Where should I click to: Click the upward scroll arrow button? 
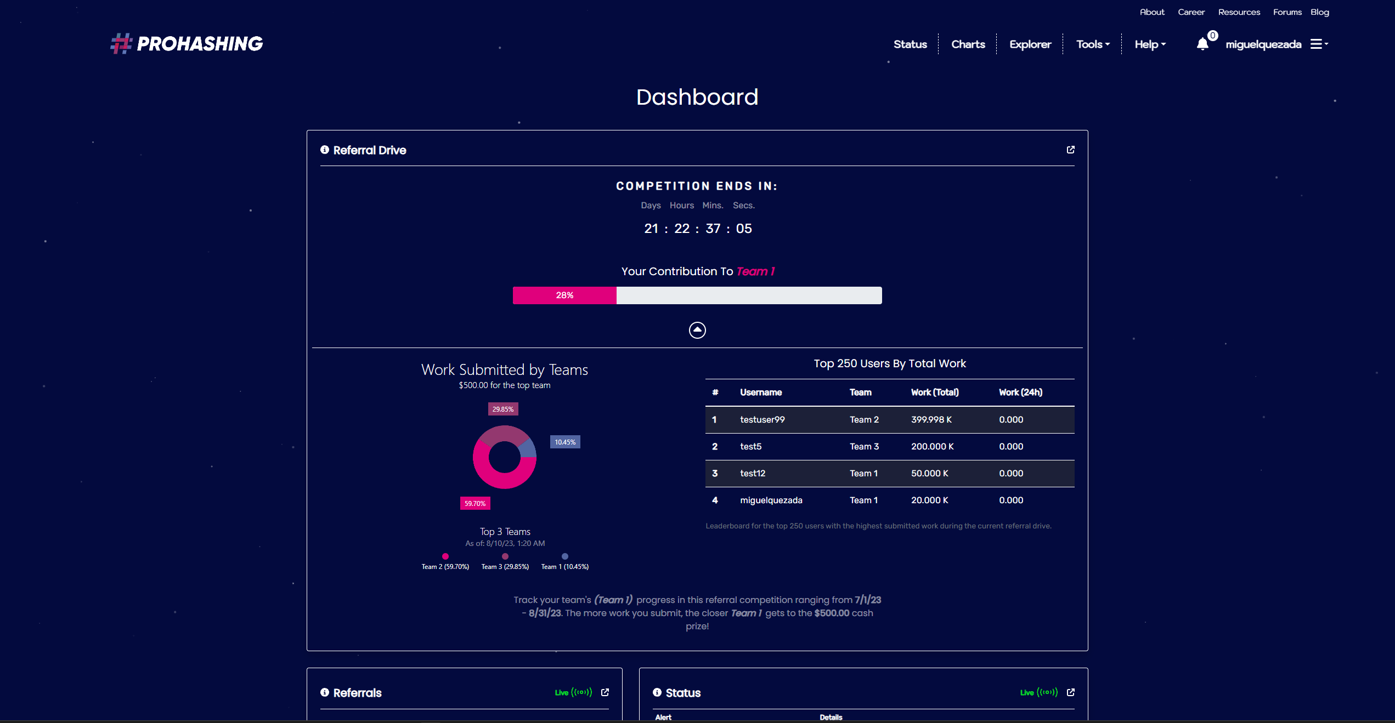pyautogui.click(x=698, y=329)
